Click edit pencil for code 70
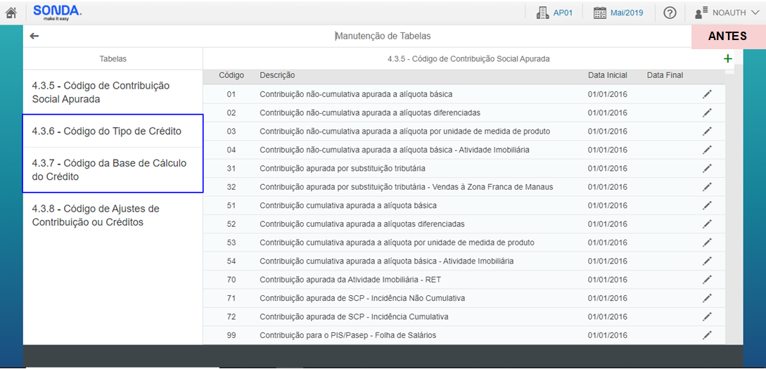The height and width of the screenshot is (369, 766). pyautogui.click(x=707, y=280)
